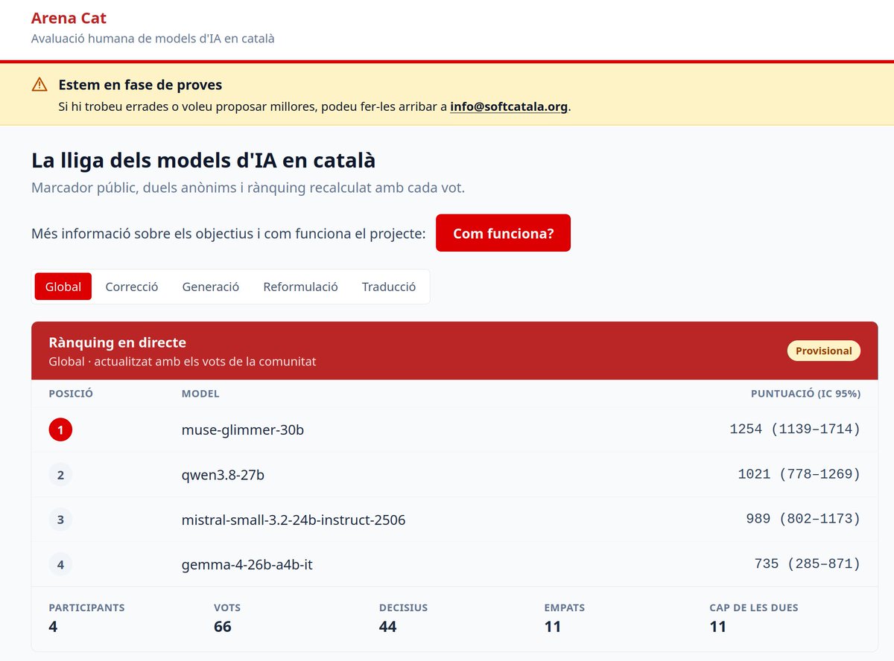This screenshot has width=894, height=661.
Task: Click the POSICIÓ column header
Action: click(71, 394)
